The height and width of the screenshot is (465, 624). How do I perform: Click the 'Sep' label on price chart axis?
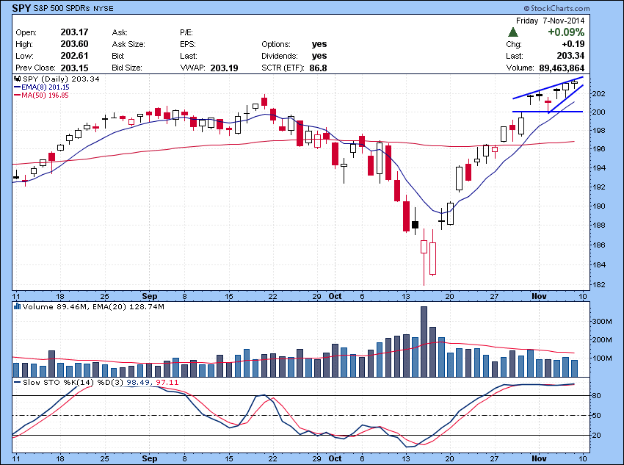tap(150, 296)
